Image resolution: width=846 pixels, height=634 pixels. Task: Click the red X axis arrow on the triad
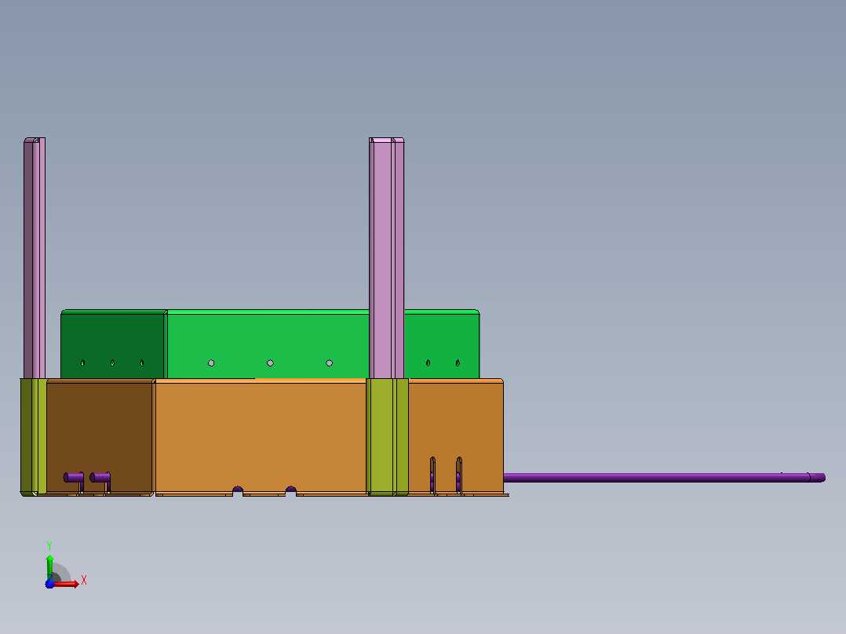click(x=66, y=584)
